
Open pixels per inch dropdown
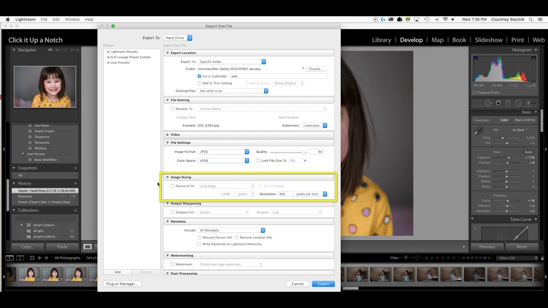point(311,194)
